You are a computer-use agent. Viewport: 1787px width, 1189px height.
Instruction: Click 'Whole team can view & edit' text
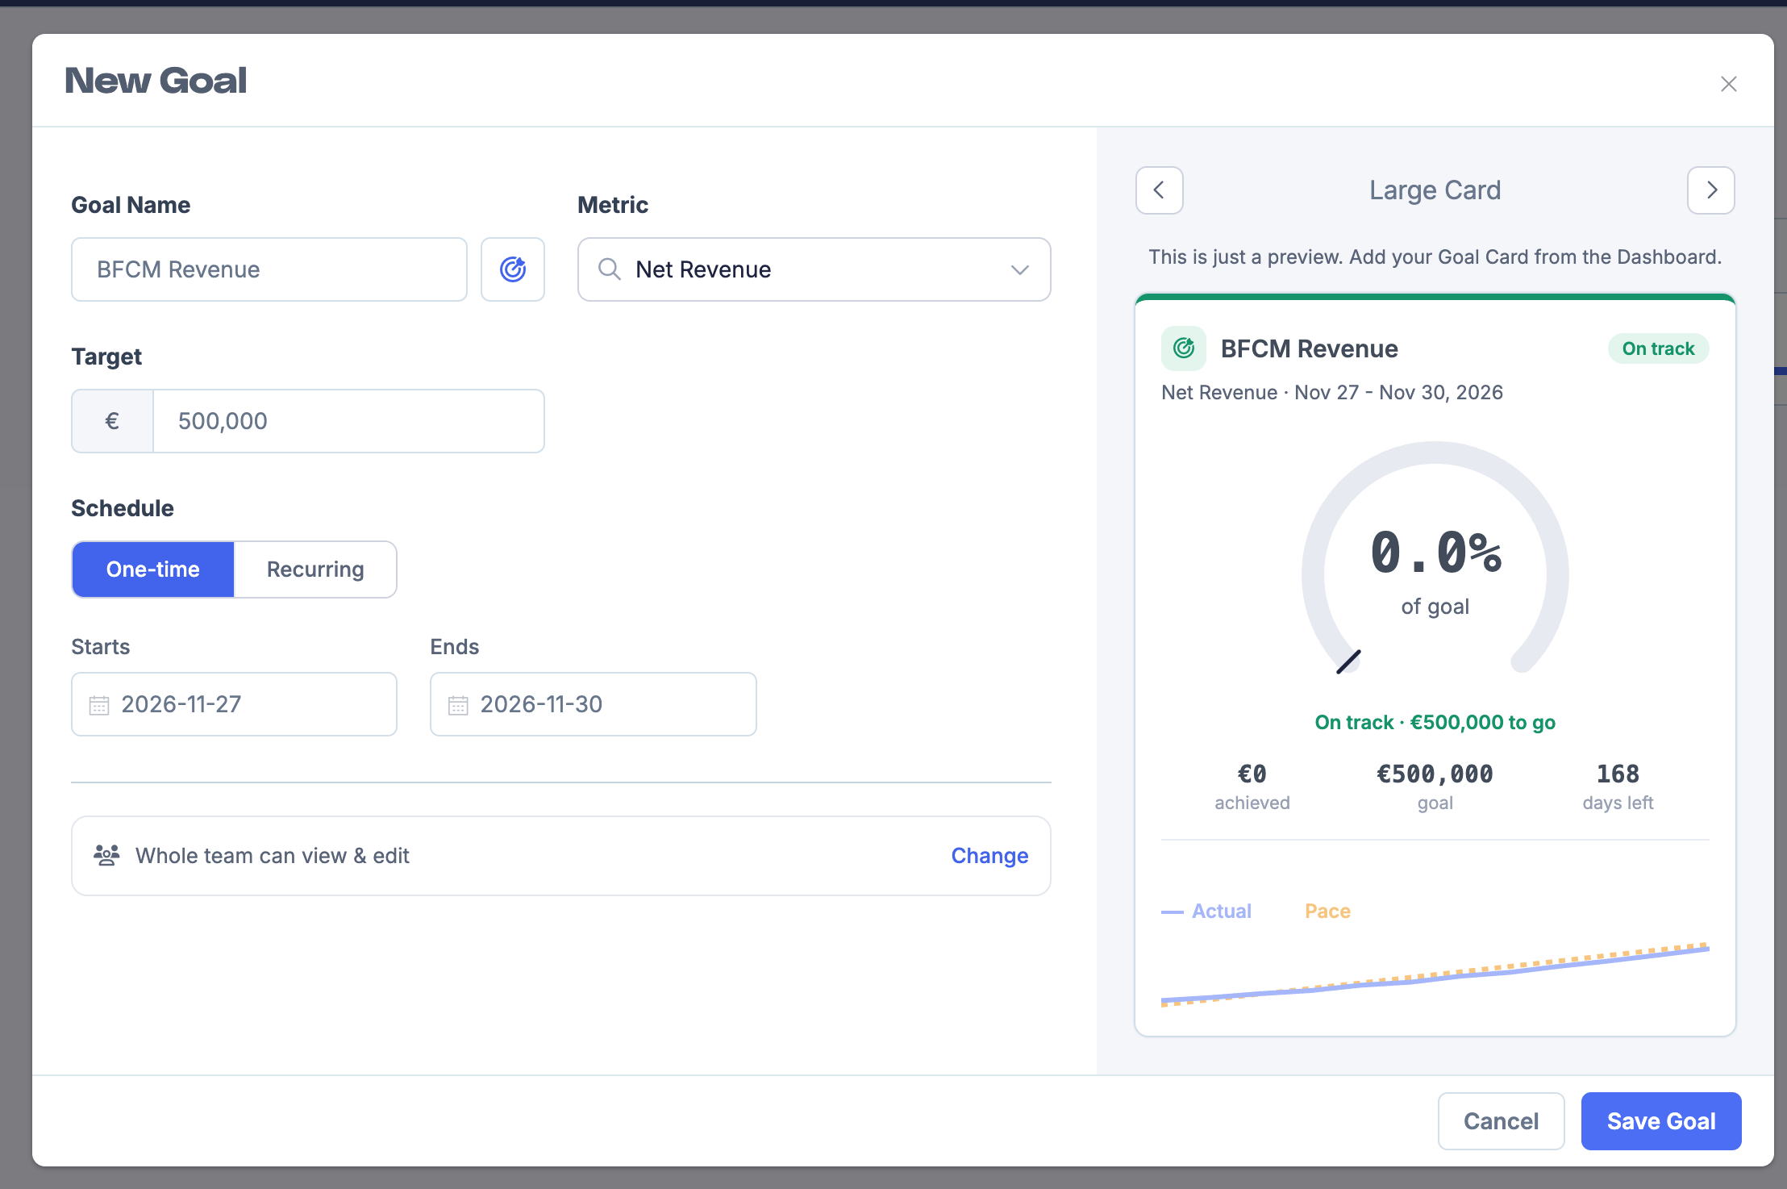273,856
